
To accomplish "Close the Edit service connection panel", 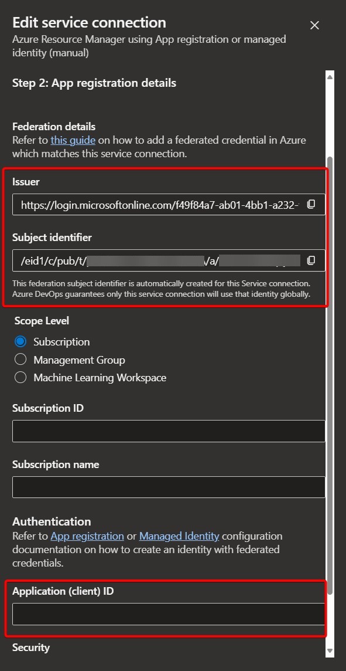I will pyautogui.click(x=314, y=25).
